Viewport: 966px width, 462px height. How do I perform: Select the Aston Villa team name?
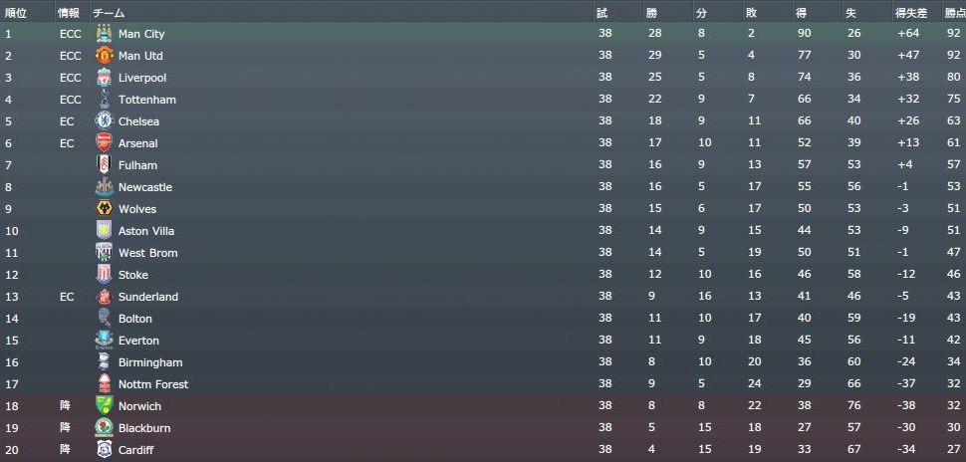pos(146,231)
